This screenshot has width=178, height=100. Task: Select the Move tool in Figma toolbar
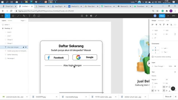pyautogui.click(x=7, y=16)
